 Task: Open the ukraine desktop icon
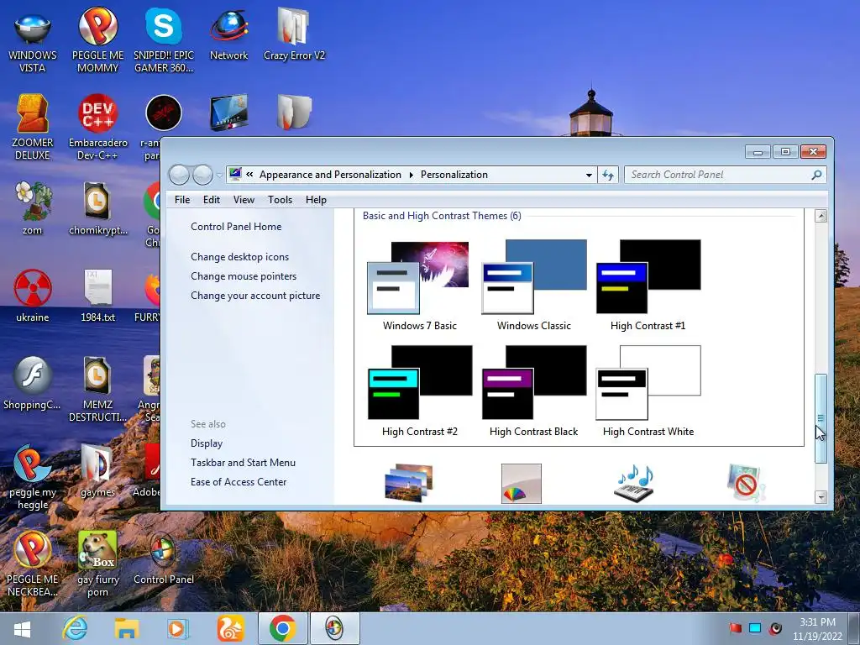[33, 295]
